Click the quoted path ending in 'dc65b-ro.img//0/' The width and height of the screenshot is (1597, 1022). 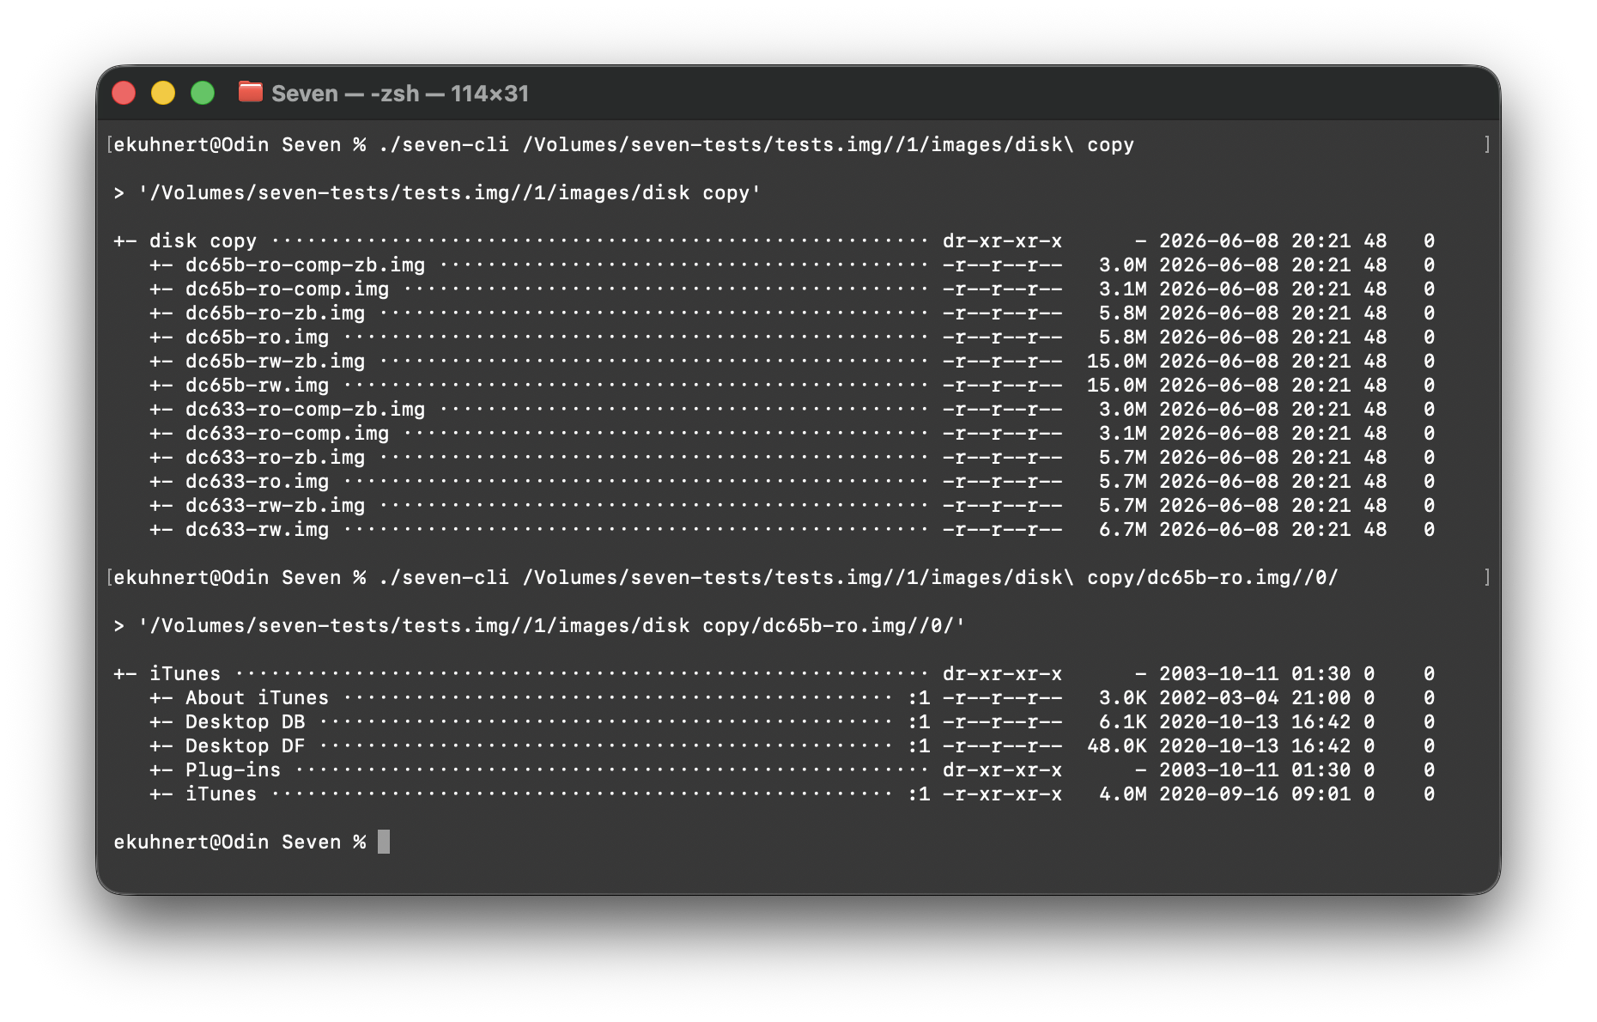coord(551,626)
